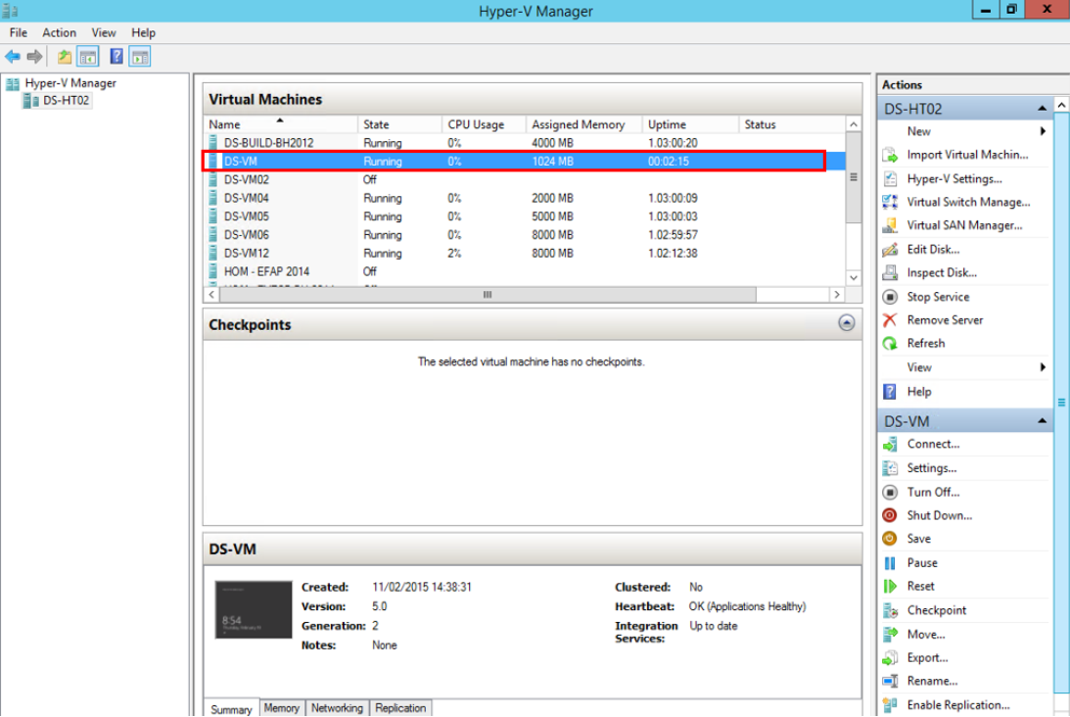Screen dimensions: 1070x717
Task: Click the blue Pause icon
Action: point(890,563)
